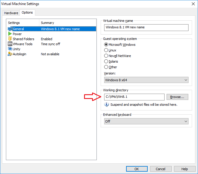Screen dimensions: 198x174
Task: Click 'Suspend and snapshot files' info text
Action: (144, 105)
